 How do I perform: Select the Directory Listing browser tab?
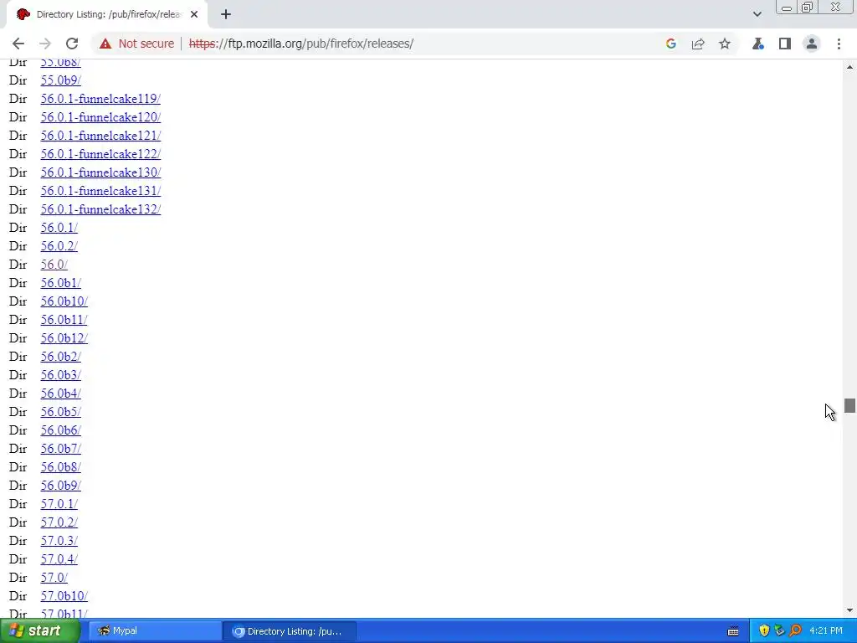pyautogui.click(x=107, y=14)
